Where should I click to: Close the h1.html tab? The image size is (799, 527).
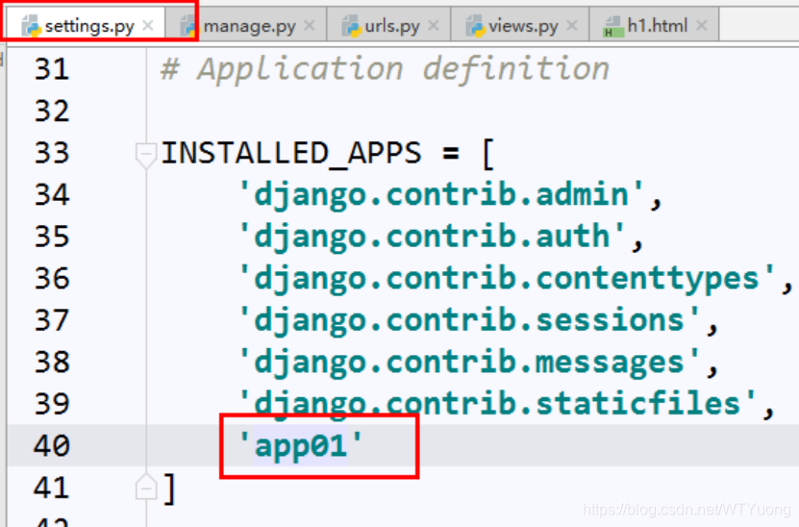click(702, 25)
